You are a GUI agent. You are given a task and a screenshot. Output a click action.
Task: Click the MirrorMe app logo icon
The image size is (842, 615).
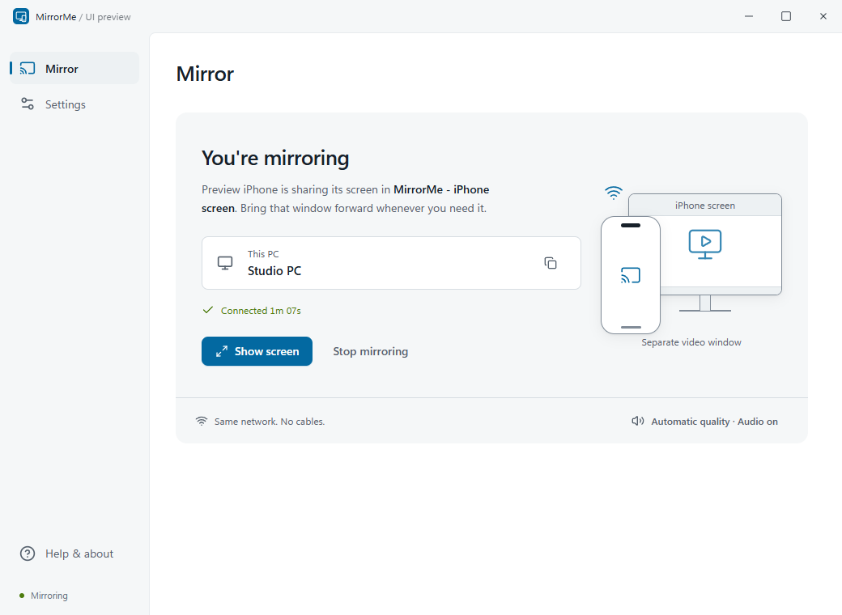[21, 16]
